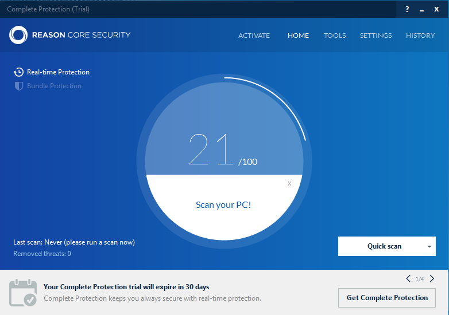Click Get Complete Protection button
Screen dimensions: 449x315
(387, 298)
